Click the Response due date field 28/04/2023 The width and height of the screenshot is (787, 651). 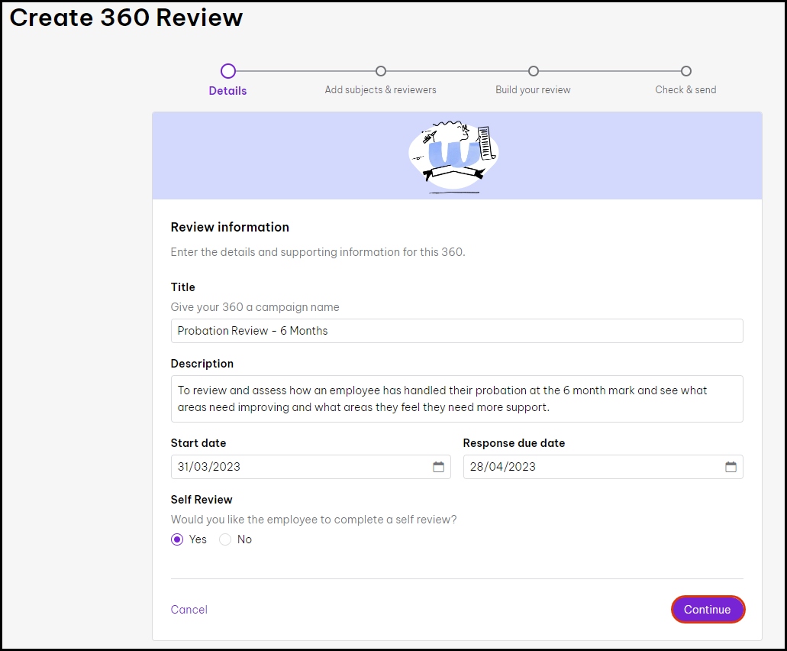tap(588, 467)
